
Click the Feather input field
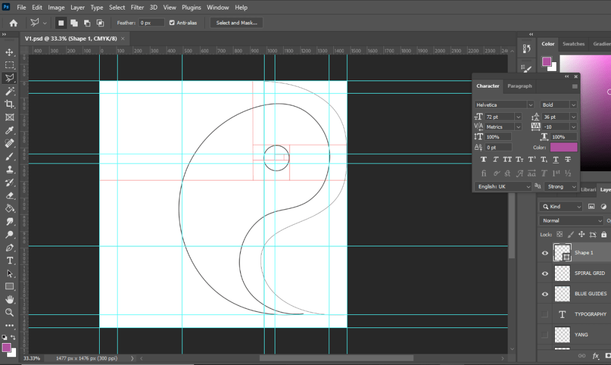point(151,23)
